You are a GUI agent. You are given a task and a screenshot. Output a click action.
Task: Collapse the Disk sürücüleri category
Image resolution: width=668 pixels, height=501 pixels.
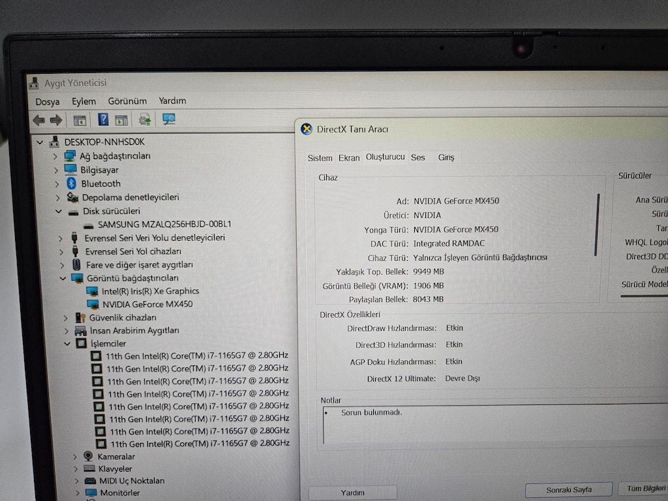(58, 211)
